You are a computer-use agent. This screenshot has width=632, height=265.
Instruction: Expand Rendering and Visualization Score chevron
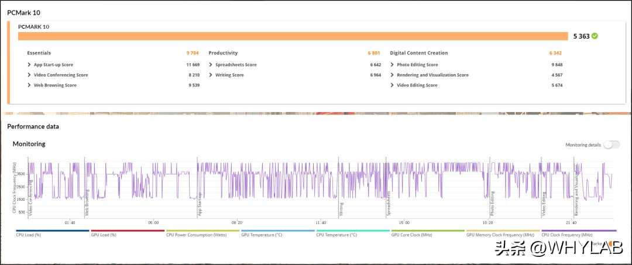coord(392,75)
